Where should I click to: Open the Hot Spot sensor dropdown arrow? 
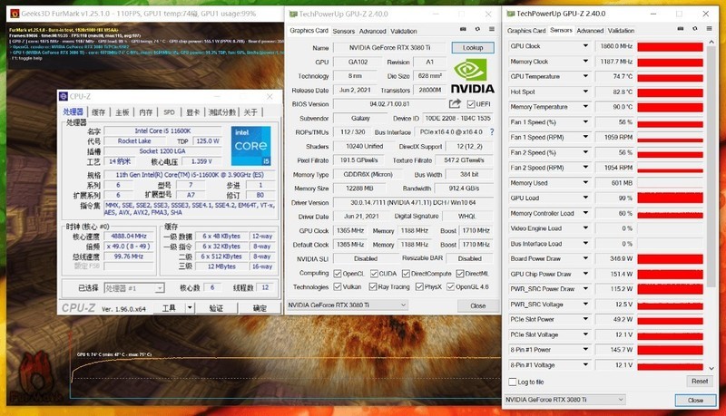(x=585, y=92)
